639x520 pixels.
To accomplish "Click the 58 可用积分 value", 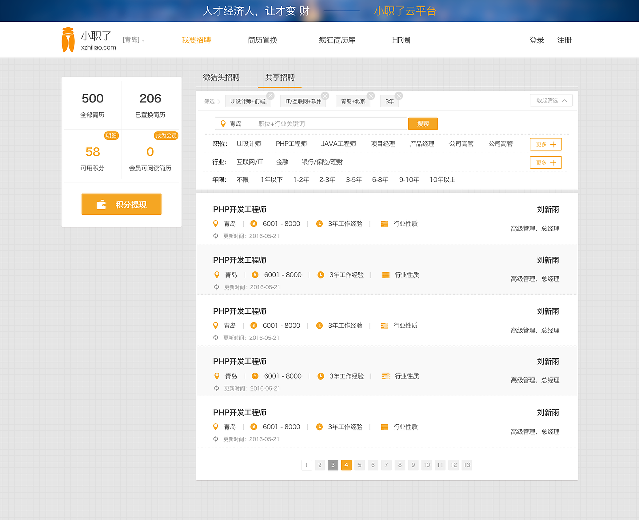I will [93, 152].
